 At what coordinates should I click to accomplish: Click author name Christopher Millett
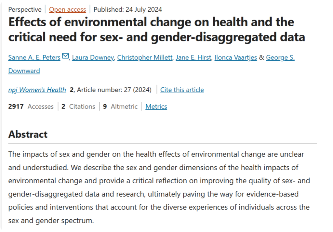pyautogui.click(x=144, y=58)
